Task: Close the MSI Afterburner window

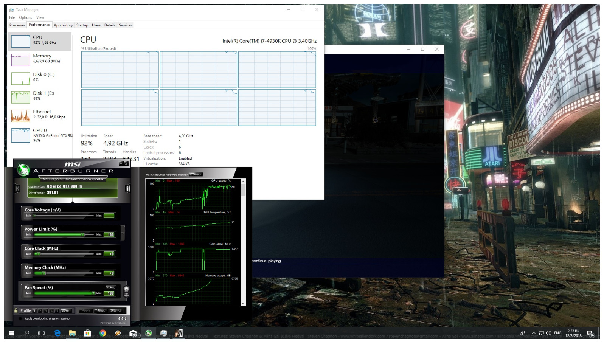Action: pyautogui.click(x=126, y=163)
